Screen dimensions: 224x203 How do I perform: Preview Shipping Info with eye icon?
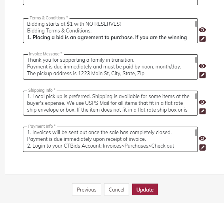point(202,102)
